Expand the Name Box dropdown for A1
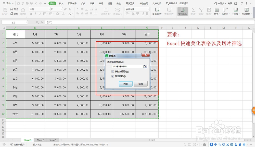255x147 pixels. (27, 22)
